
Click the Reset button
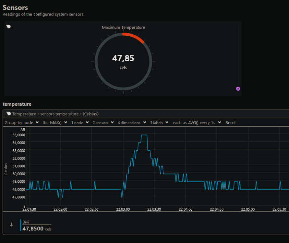click(230, 122)
